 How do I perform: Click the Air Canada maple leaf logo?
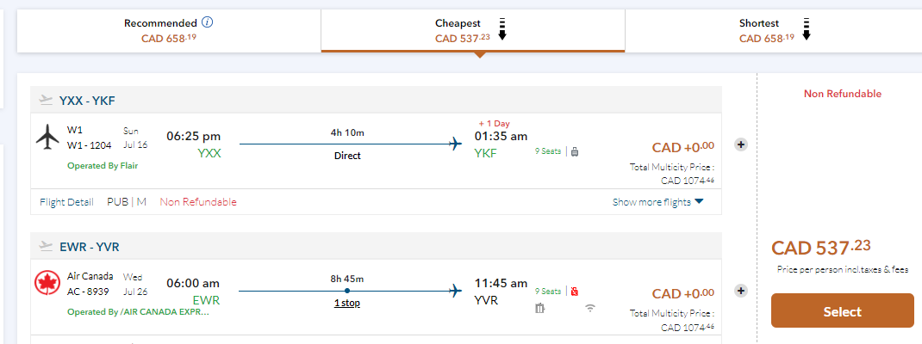coord(47,282)
